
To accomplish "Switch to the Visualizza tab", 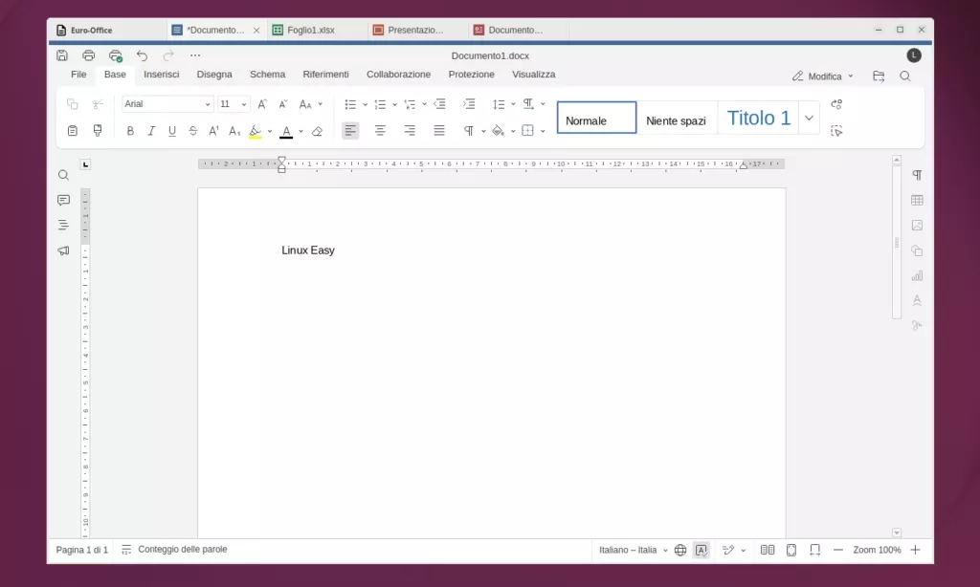I will point(534,75).
